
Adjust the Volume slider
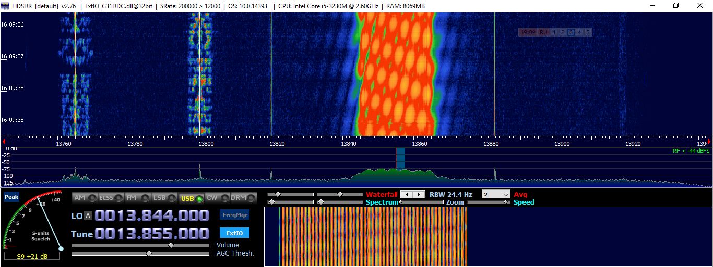coord(141,245)
